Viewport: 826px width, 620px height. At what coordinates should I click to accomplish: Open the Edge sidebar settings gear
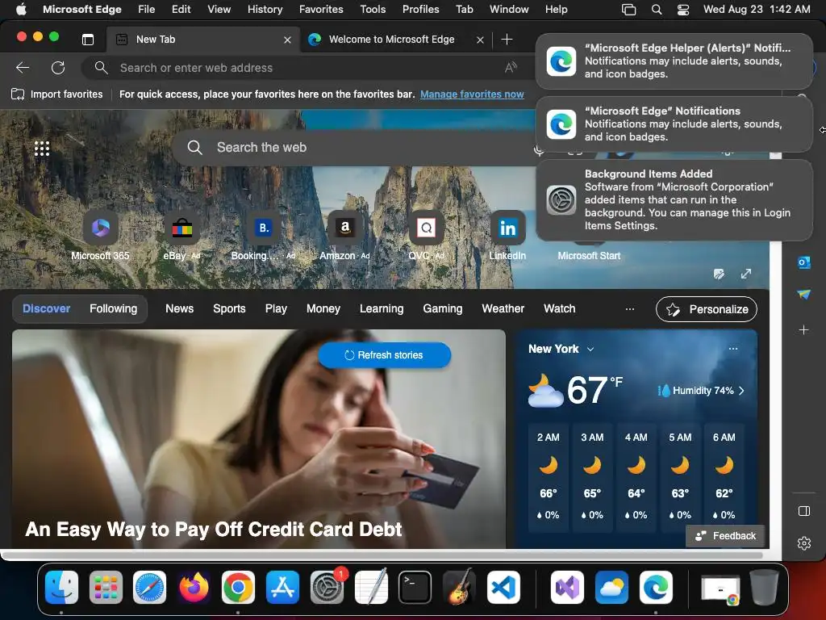coord(804,543)
